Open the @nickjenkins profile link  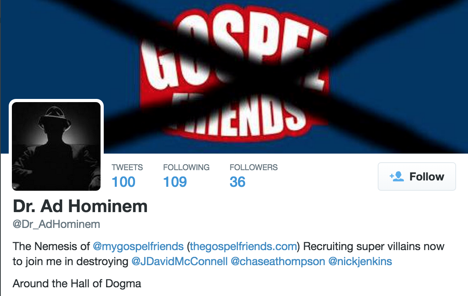click(x=360, y=262)
